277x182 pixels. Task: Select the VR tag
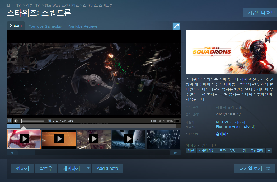point(232,151)
